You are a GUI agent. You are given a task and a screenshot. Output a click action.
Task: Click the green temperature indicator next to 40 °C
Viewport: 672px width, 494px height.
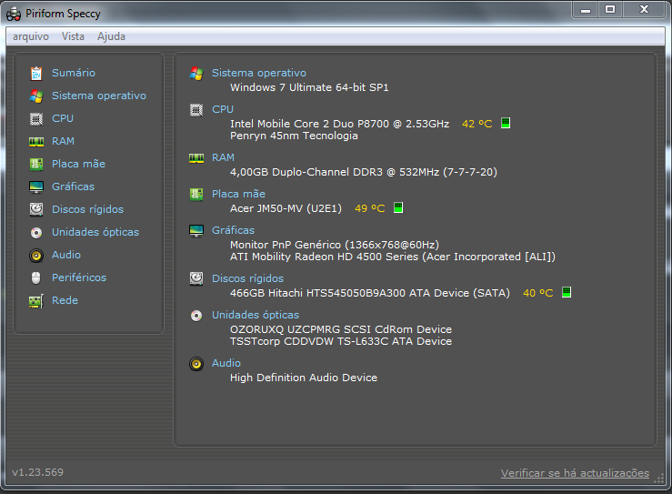567,292
